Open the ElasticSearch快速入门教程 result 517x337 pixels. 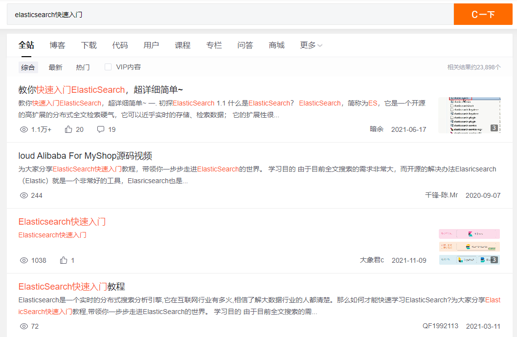pos(71,286)
